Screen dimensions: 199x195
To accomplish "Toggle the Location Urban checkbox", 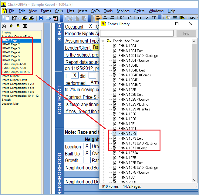I will coord(87,146).
